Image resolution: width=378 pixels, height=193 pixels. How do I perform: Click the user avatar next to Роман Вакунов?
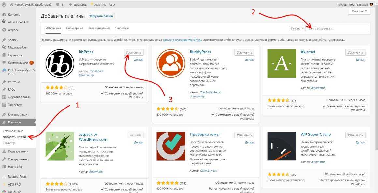tap(371, 5)
